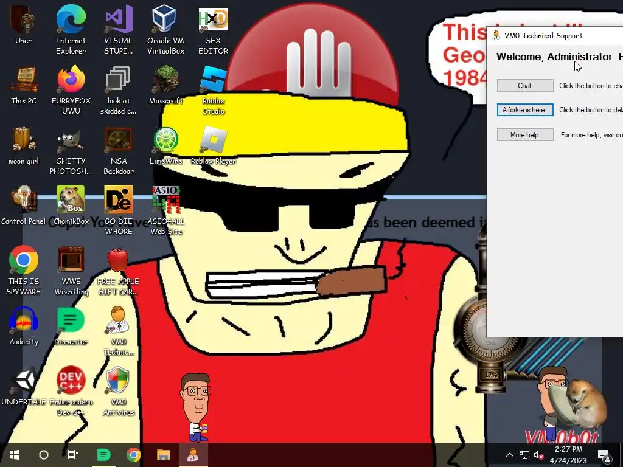The width and height of the screenshot is (623, 467).
Task: Select the NSA Backdoor desktop icon
Action: click(x=119, y=151)
